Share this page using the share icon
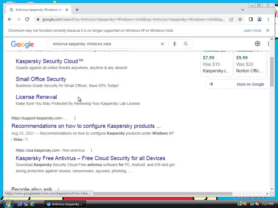Viewport: 278px width, 208px height. (231, 19)
